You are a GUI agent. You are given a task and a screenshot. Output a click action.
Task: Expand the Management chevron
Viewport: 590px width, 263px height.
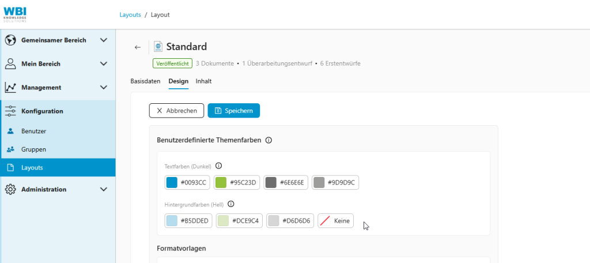104,88
